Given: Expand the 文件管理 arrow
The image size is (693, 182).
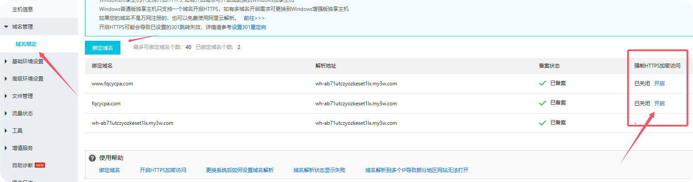Looking at the screenshot, I should coord(6,96).
